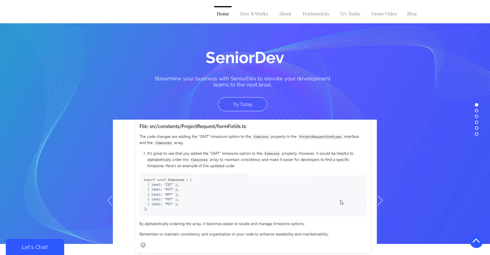Screen dimensions: 490x255
Task: Click the back-to-top arrow button
Action: (476, 241)
